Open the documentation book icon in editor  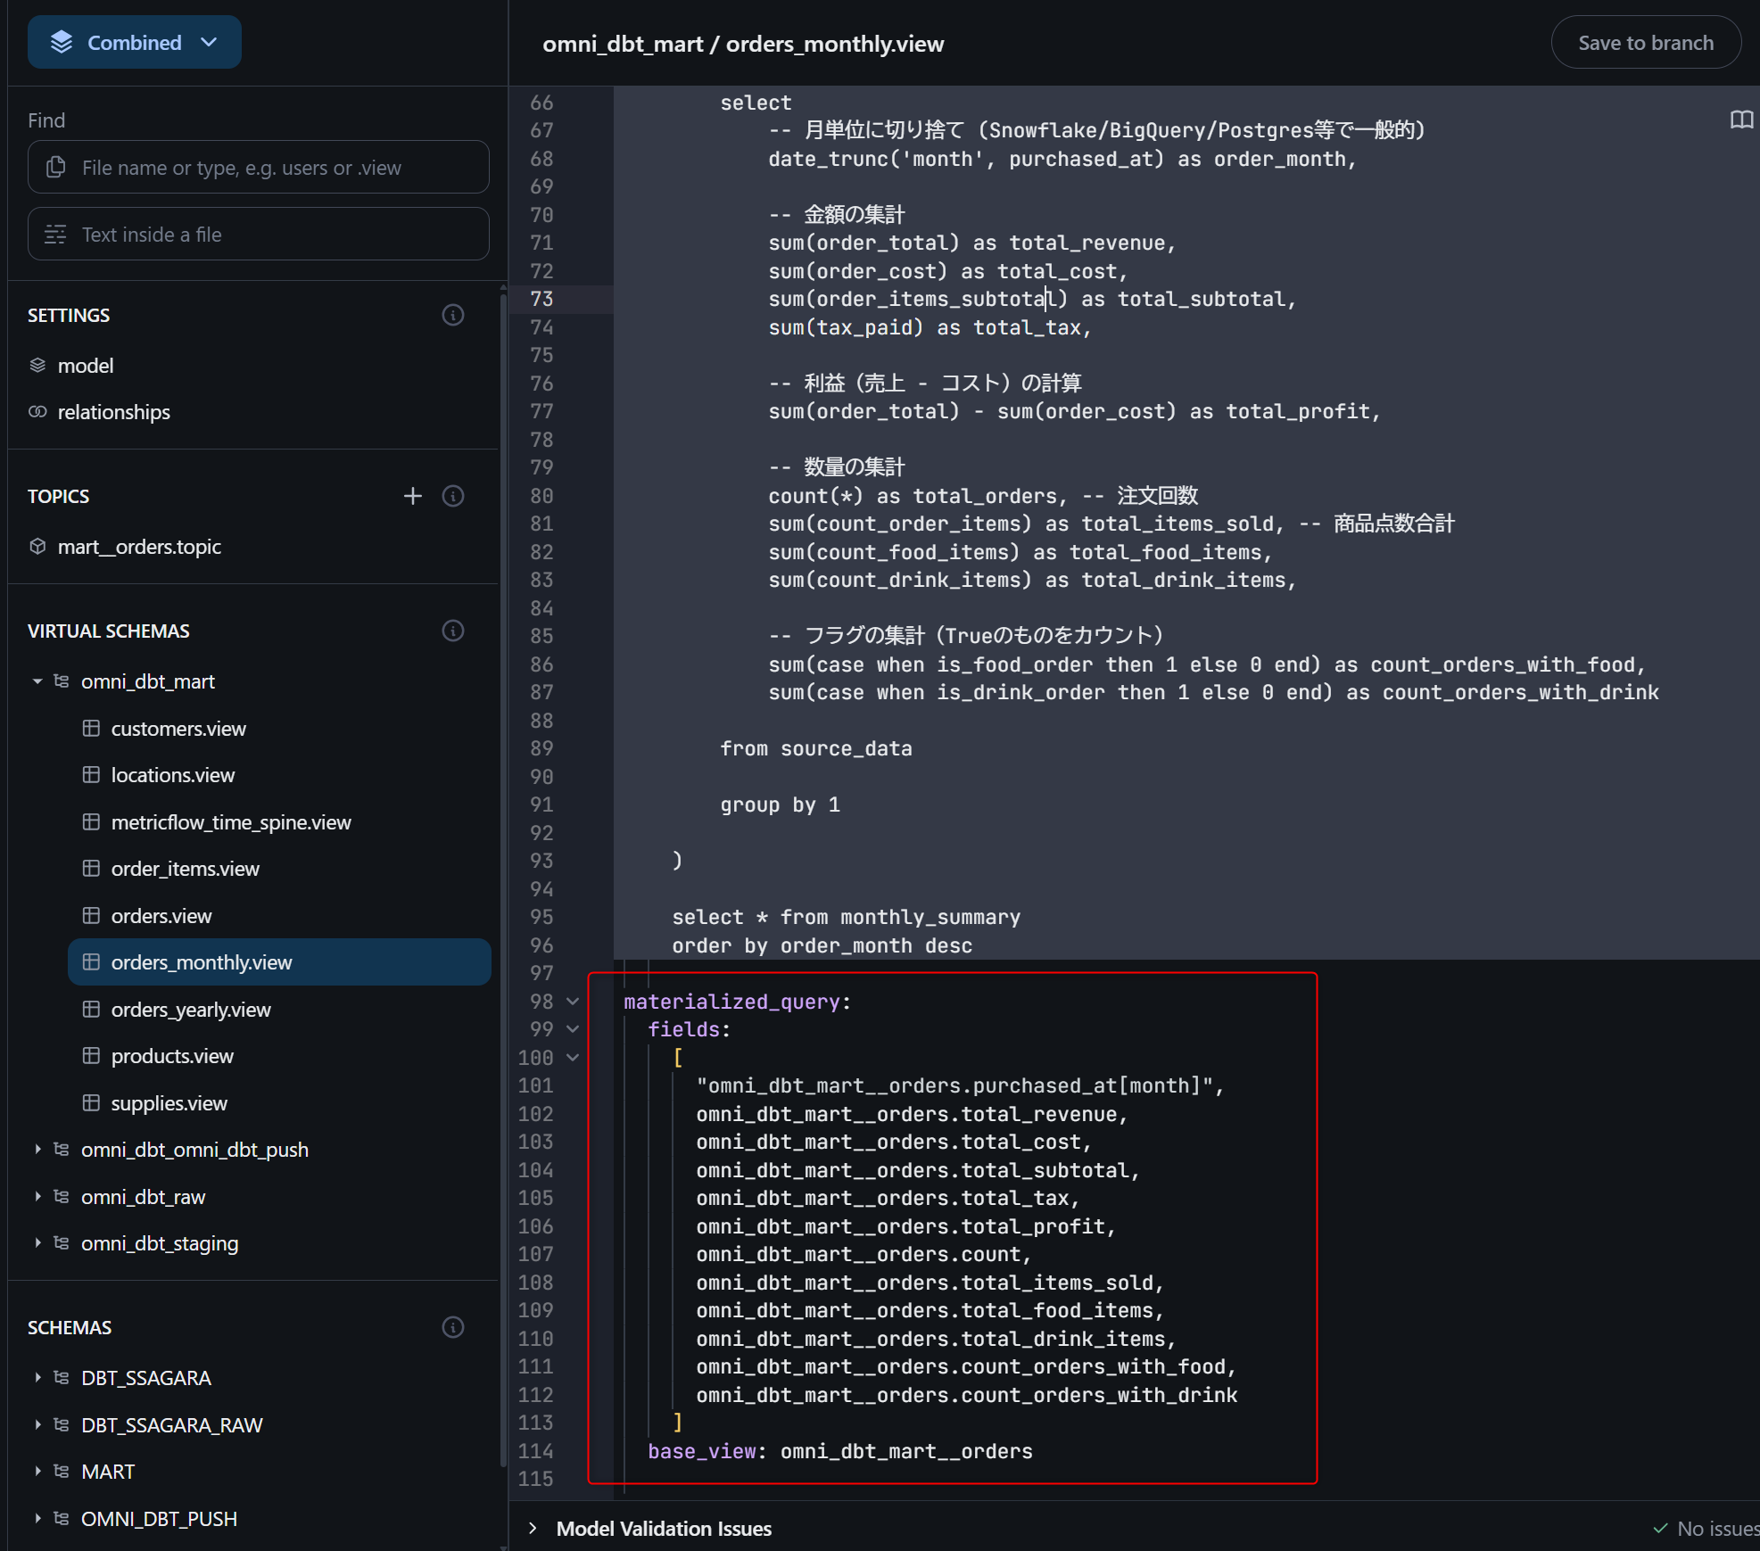(1741, 120)
